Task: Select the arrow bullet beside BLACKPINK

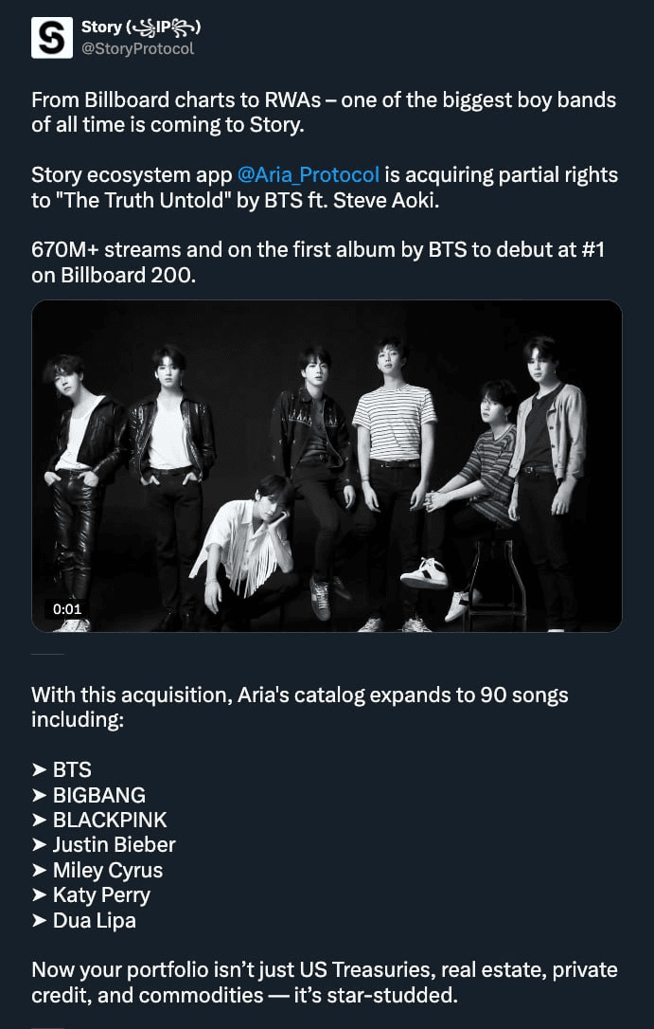Action: tap(40, 820)
